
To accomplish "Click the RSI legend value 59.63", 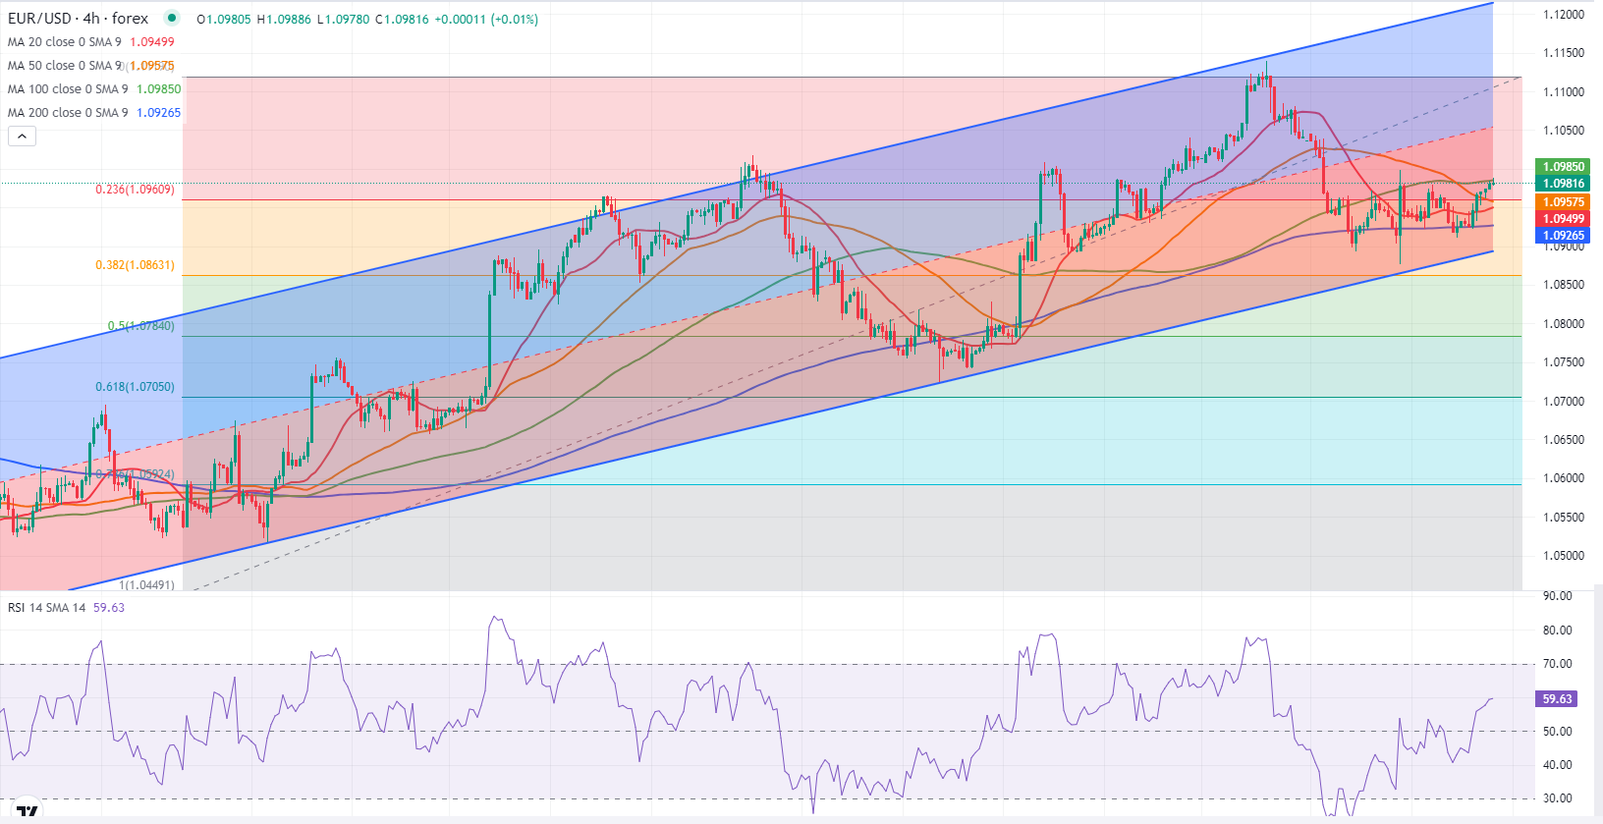I will pos(109,608).
